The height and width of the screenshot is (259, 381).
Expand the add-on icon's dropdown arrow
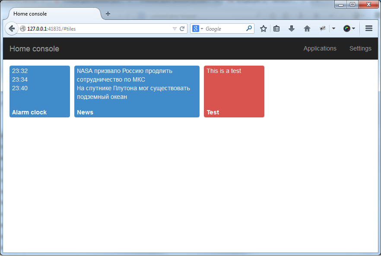[x=333, y=28]
